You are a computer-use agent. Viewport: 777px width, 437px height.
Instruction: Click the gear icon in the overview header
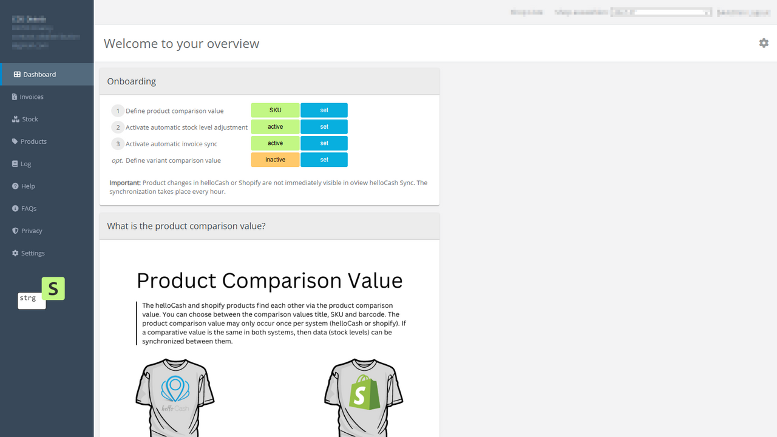pyautogui.click(x=764, y=43)
